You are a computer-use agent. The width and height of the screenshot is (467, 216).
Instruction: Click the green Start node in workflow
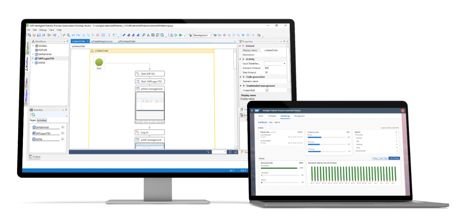[x=99, y=62]
